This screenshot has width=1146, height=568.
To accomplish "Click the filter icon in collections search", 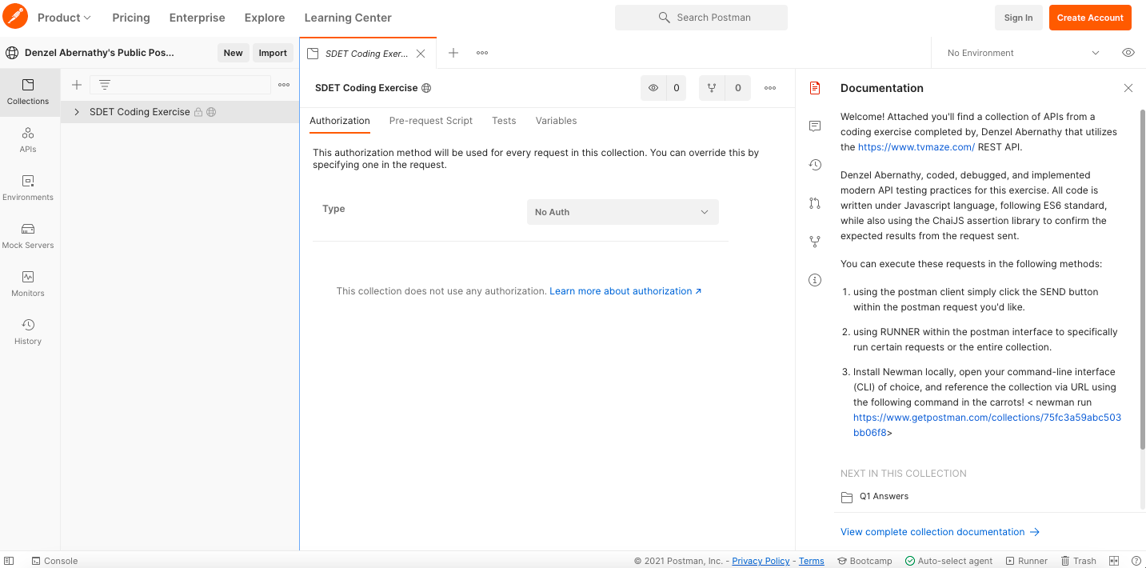I will (x=104, y=85).
